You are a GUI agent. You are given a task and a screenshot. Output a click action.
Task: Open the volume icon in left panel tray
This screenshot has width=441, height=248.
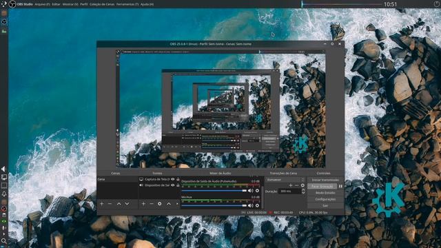3,169
